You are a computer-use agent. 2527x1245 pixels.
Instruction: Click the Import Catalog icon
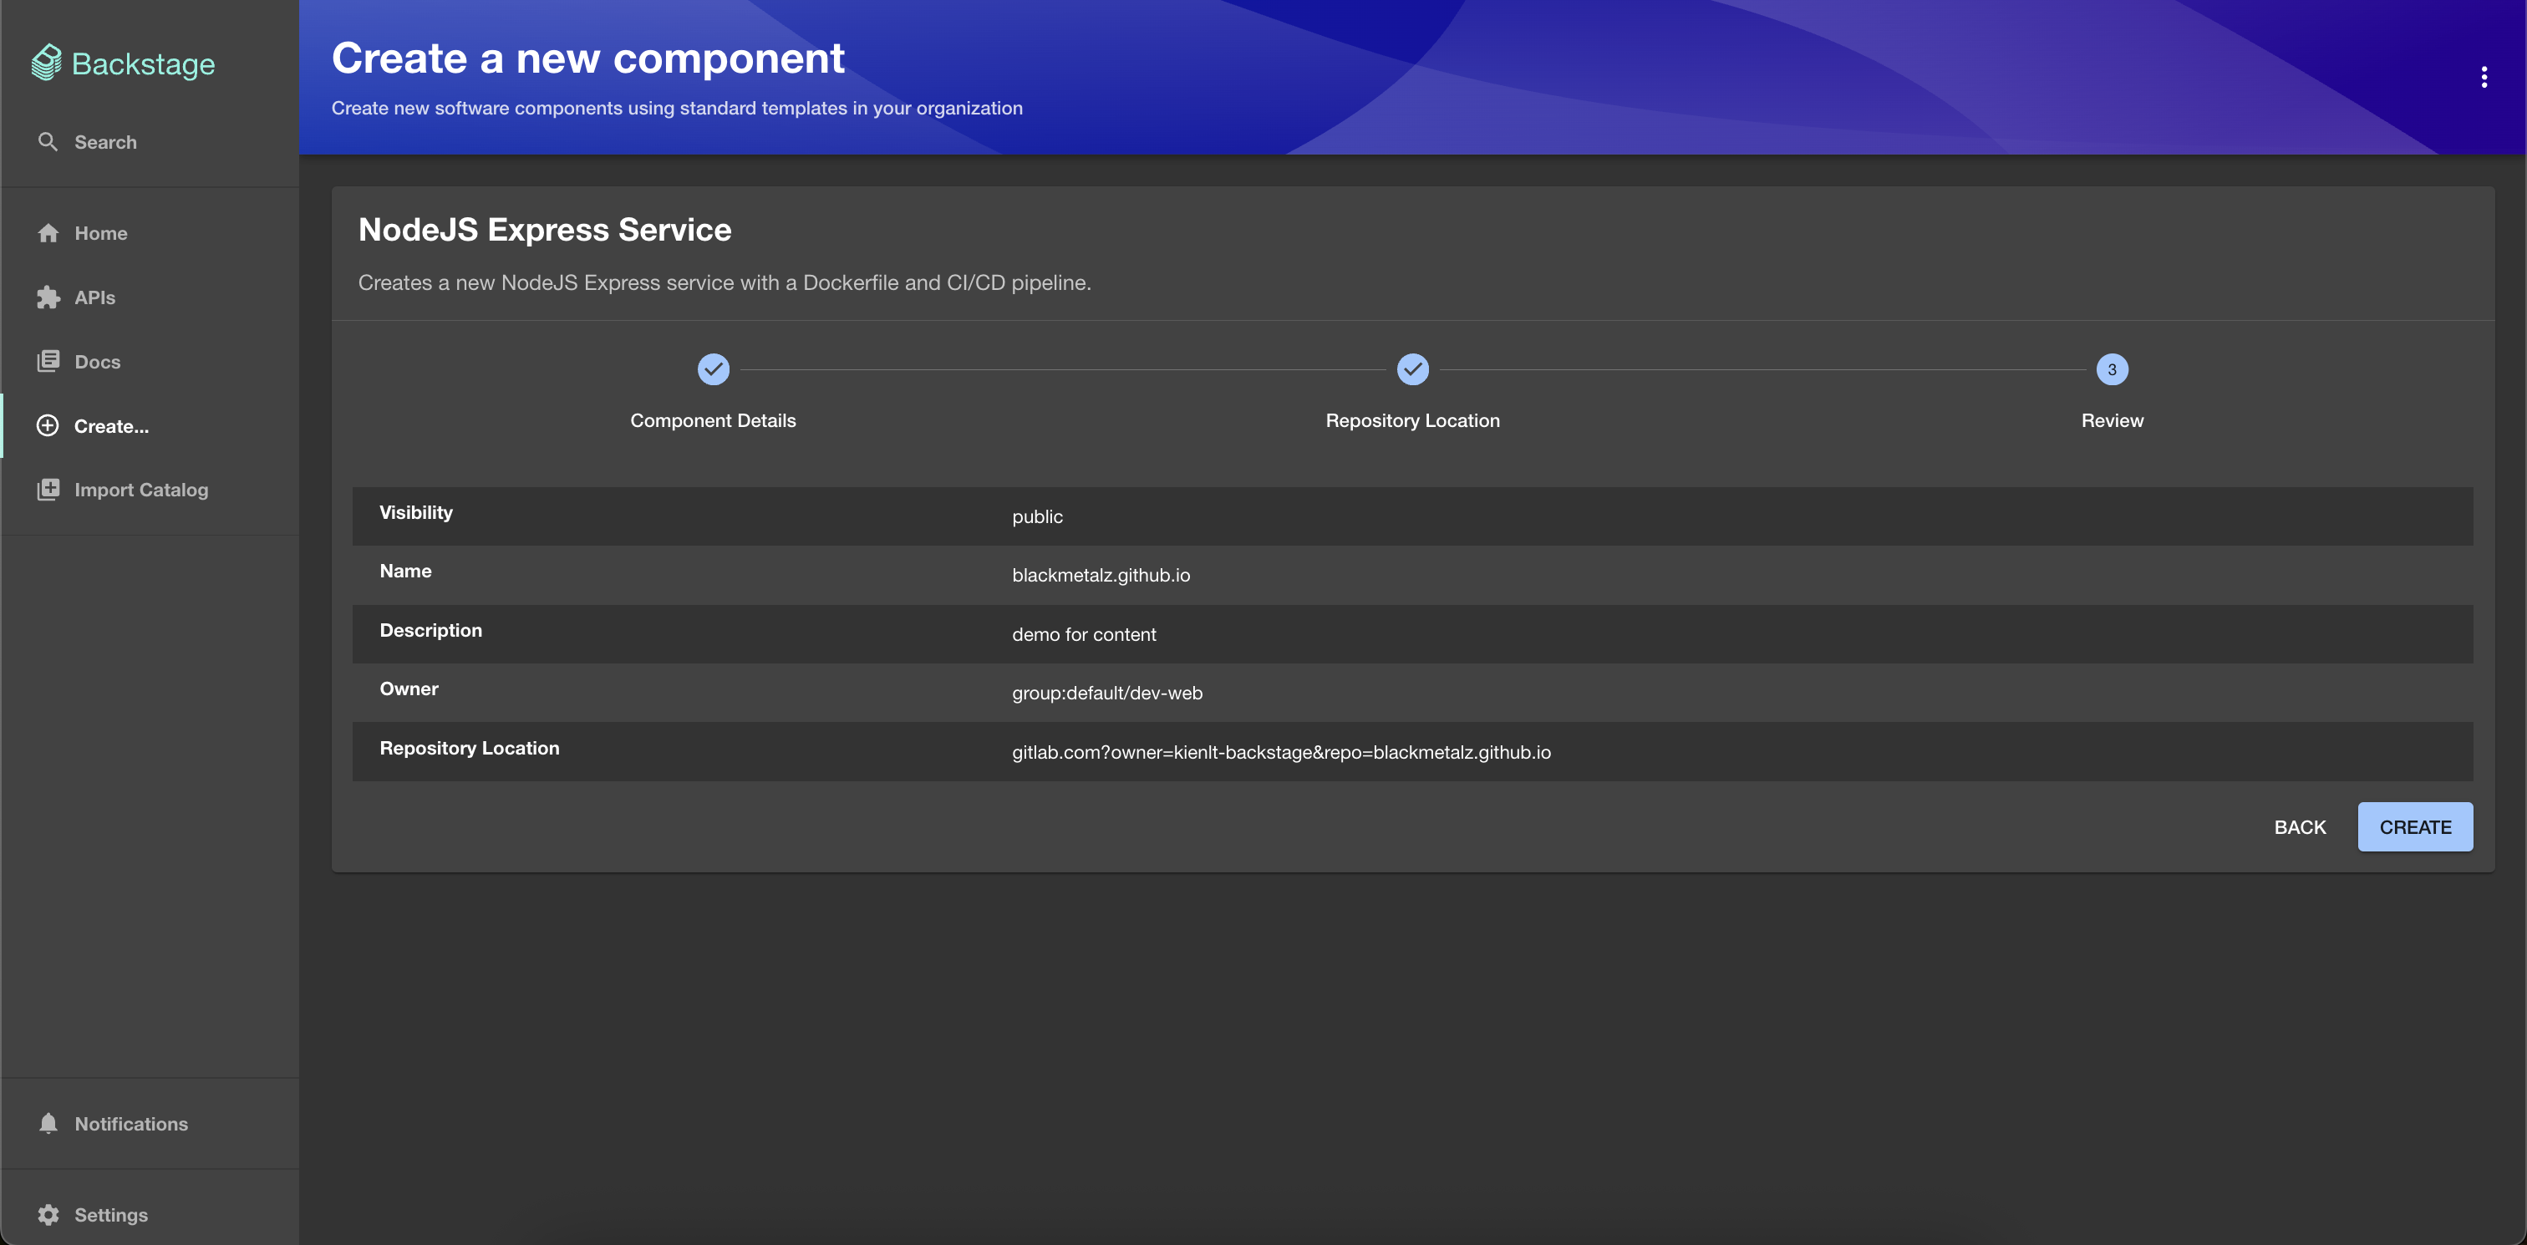[x=48, y=490]
